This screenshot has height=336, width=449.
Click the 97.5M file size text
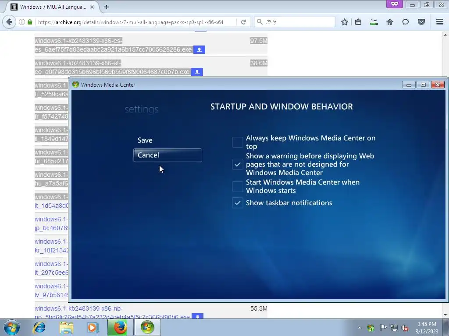pyautogui.click(x=259, y=41)
